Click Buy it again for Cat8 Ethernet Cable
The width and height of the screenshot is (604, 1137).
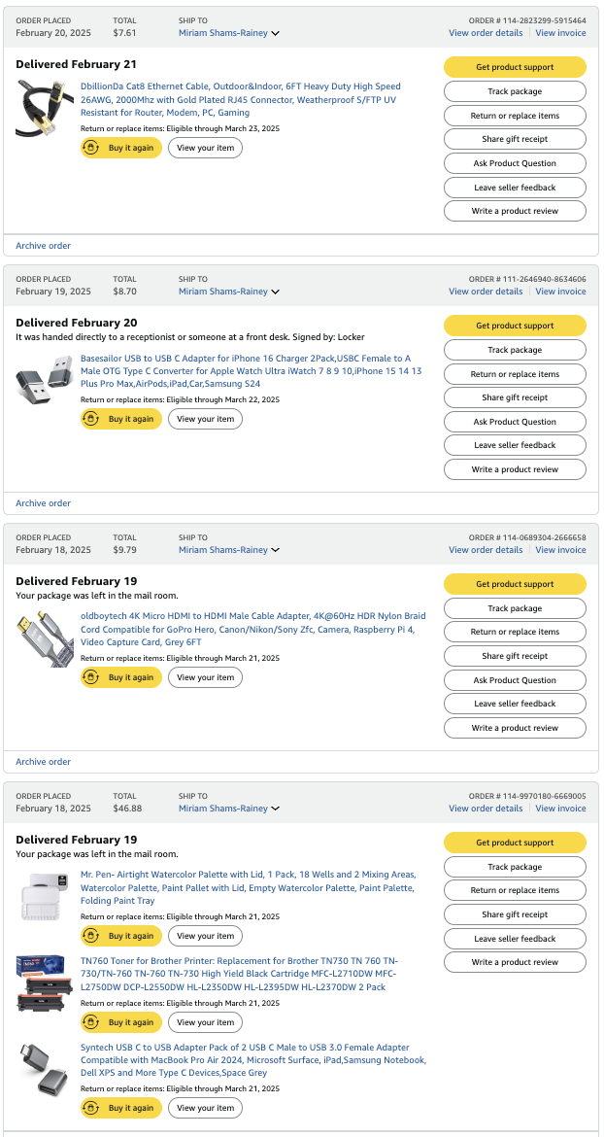click(x=121, y=148)
